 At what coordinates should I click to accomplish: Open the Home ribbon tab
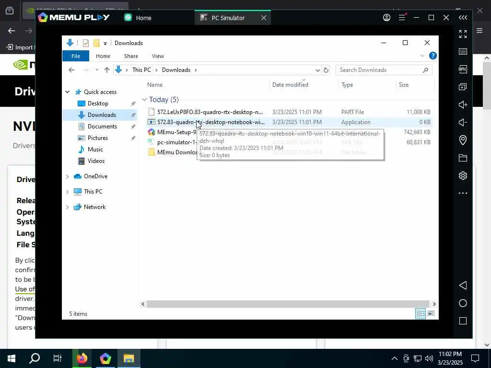103,56
